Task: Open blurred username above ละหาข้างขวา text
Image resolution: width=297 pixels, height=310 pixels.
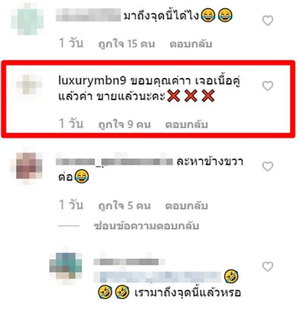Action: tap(114, 161)
